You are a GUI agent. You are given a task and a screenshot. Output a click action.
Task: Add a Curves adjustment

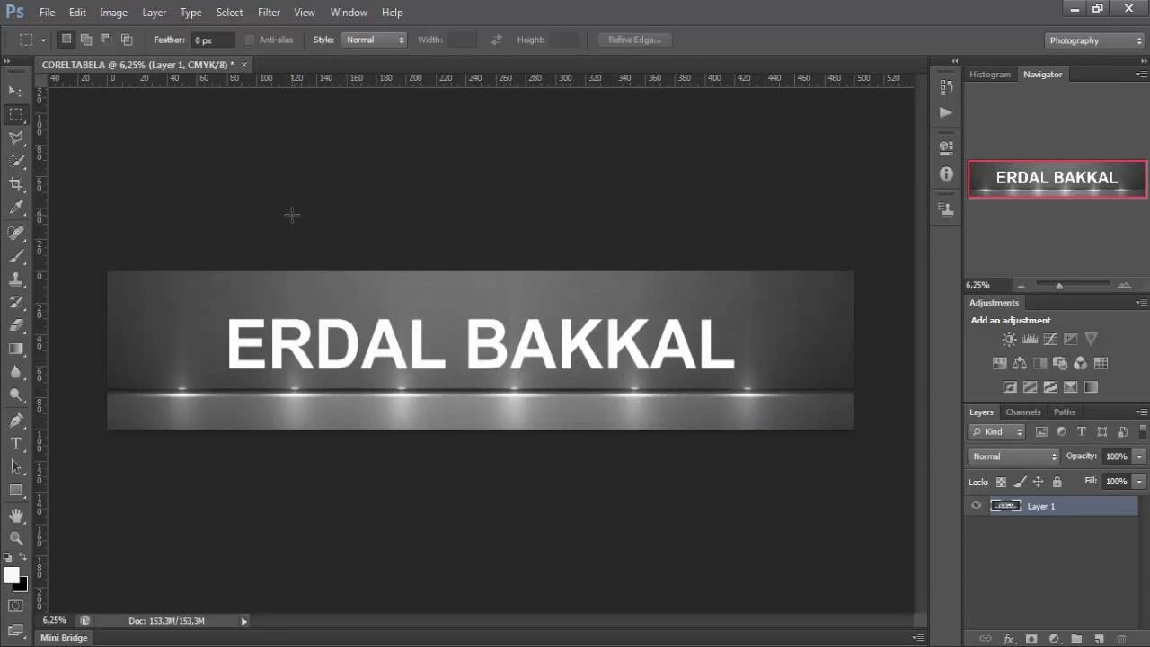click(x=1050, y=339)
